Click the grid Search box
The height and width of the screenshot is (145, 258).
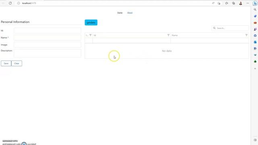pos(230,28)
